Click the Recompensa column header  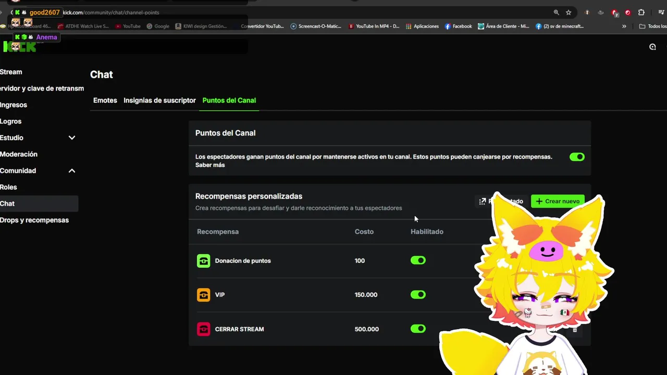pyautogui.click(x=218, y=232)
